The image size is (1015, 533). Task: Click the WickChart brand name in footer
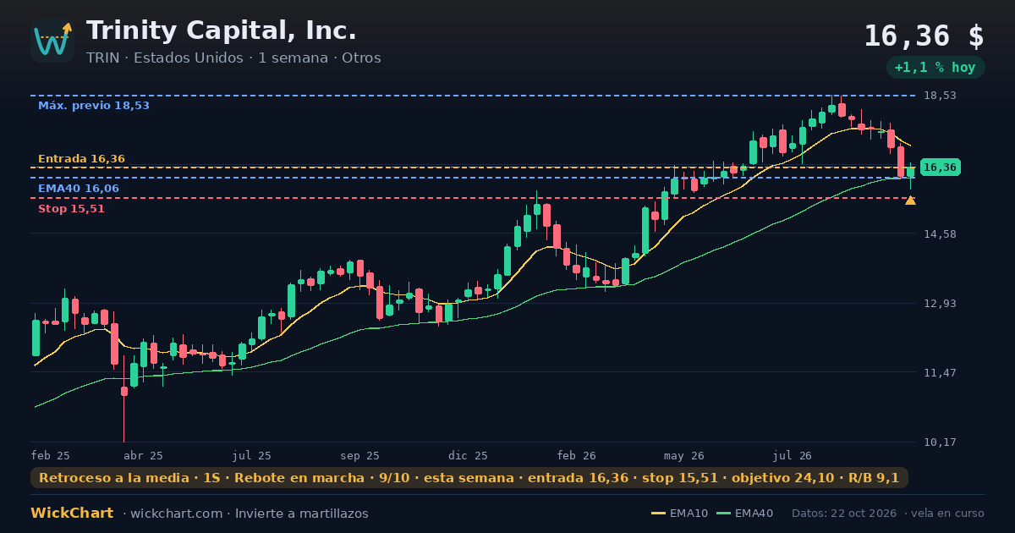(x=72, y=514)
